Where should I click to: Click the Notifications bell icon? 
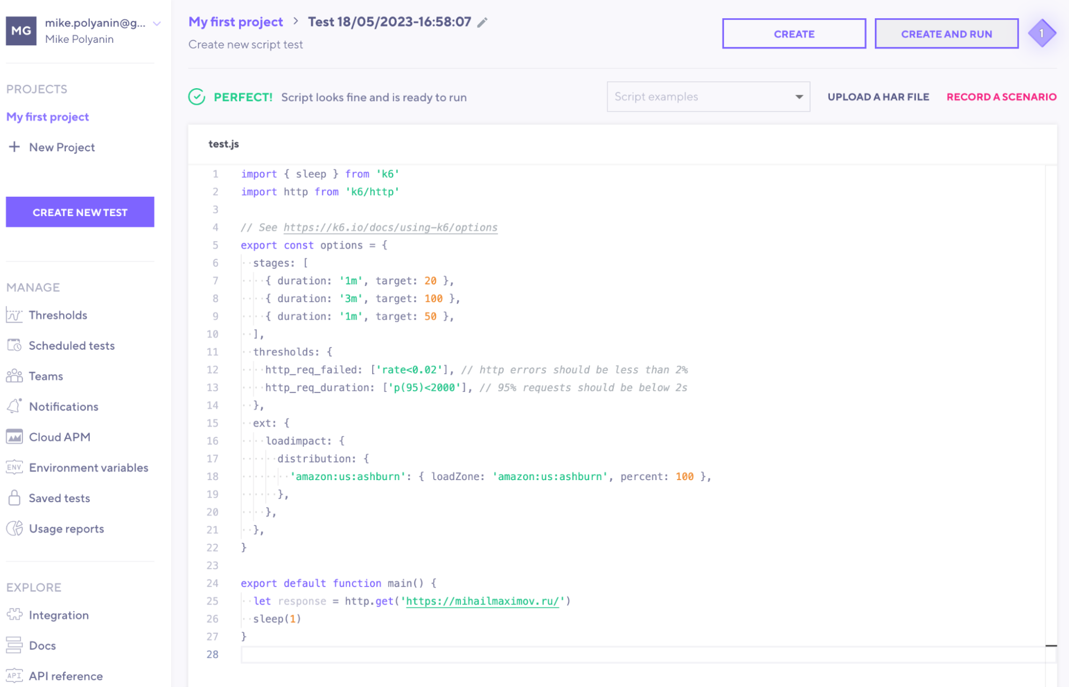coord(14,406)
